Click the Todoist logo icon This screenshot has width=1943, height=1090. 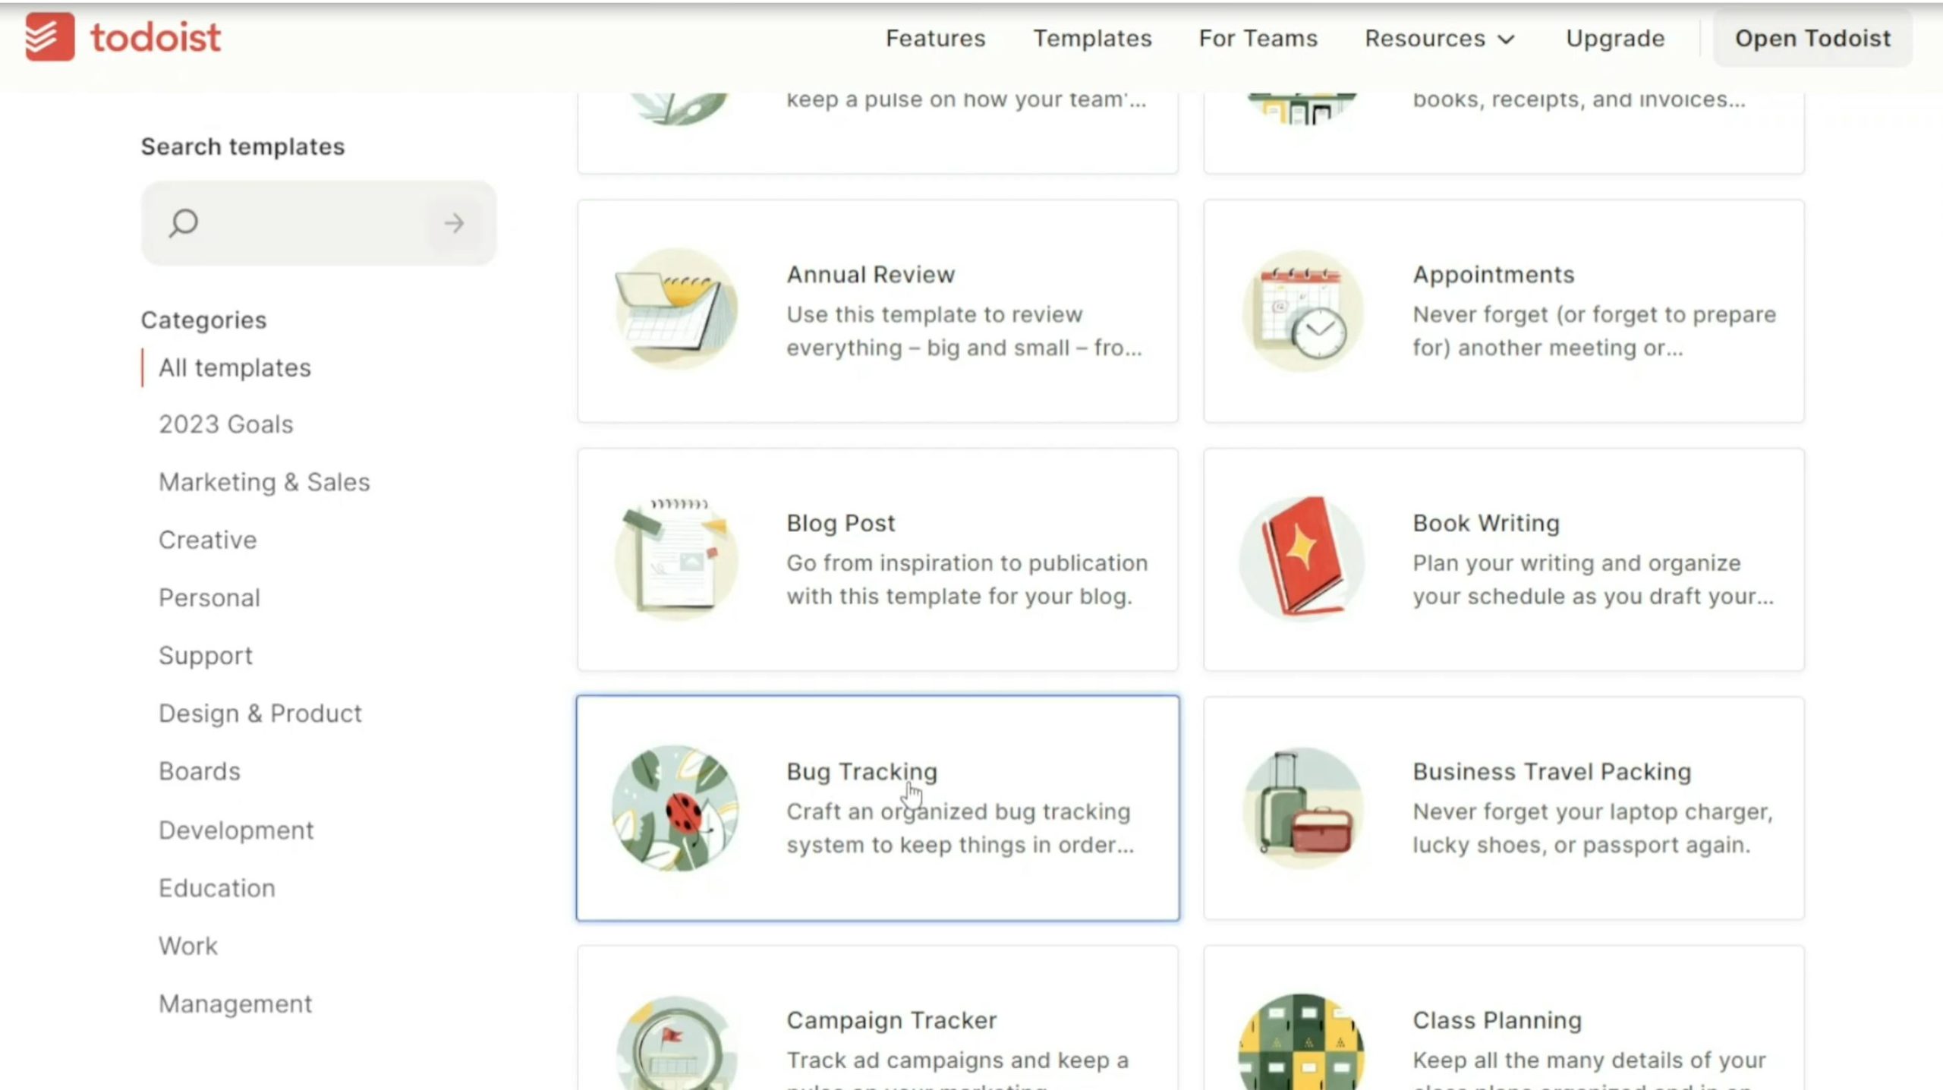pos(50,36)
